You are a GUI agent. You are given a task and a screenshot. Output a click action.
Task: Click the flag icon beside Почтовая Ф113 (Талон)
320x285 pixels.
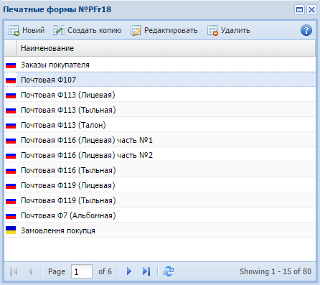(x=11, y=125)
